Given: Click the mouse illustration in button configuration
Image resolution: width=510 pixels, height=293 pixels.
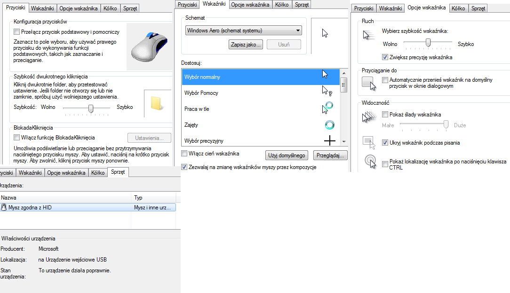Looking at the screenshot, I should pos(149,47).
